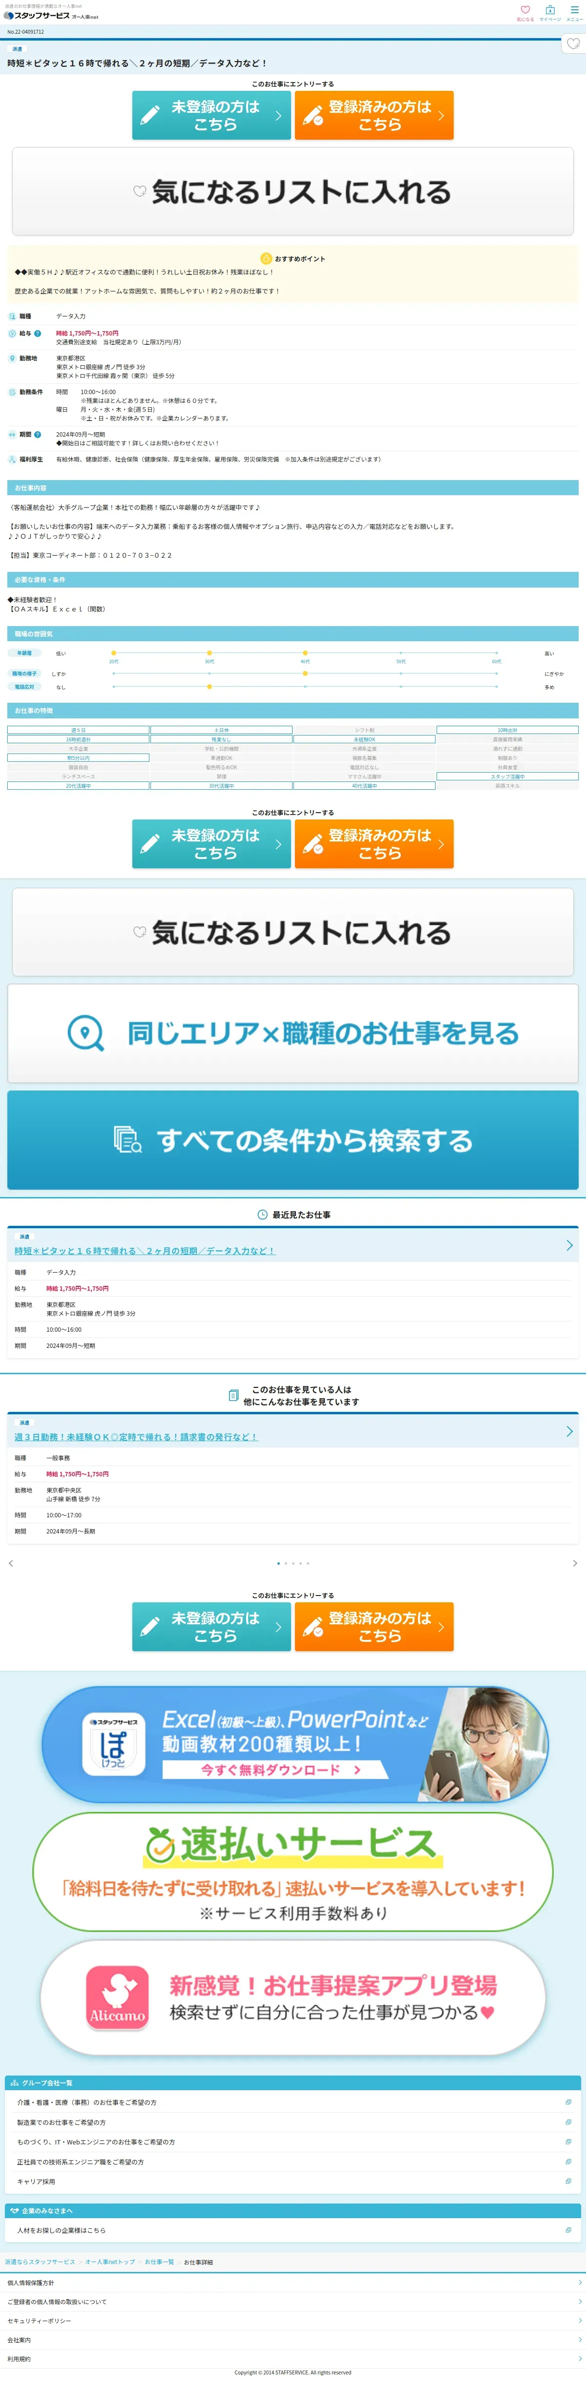Click the help icon next to 給与
Screen dimensions: 586x2393
point(37,334)
